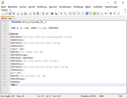Show the Document Map panel icon
This screenshot has height=98, width=127.
coord(94,13)
